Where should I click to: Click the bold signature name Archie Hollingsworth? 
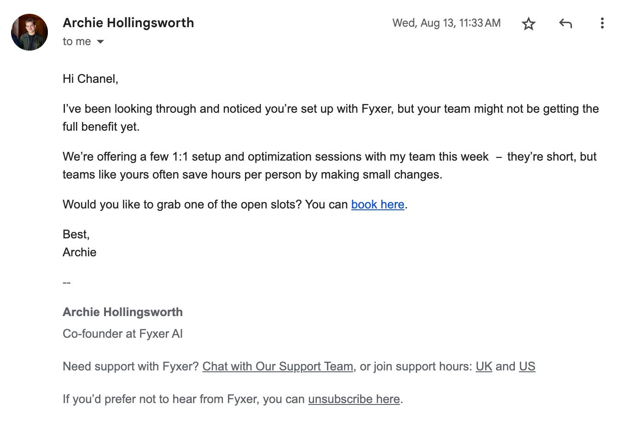pyautogui.click(x=123, y=312)
